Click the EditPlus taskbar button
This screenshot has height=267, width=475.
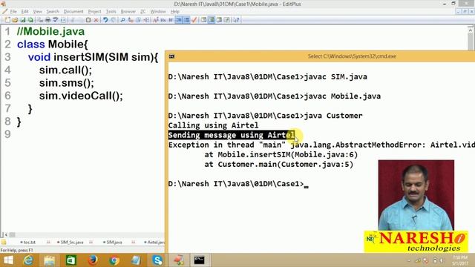pos(179,260)
